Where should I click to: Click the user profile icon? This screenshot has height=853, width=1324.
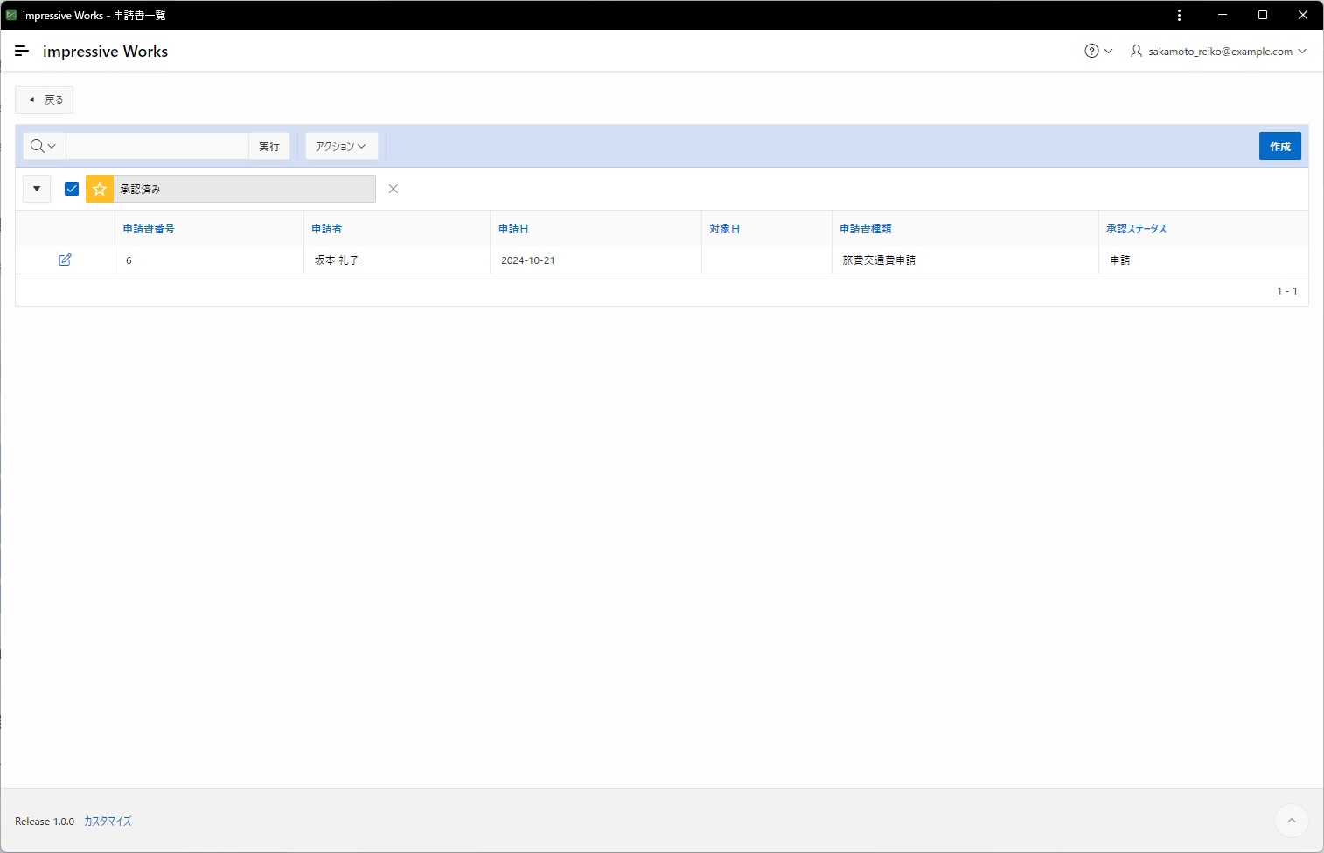tap(1136, 52)
